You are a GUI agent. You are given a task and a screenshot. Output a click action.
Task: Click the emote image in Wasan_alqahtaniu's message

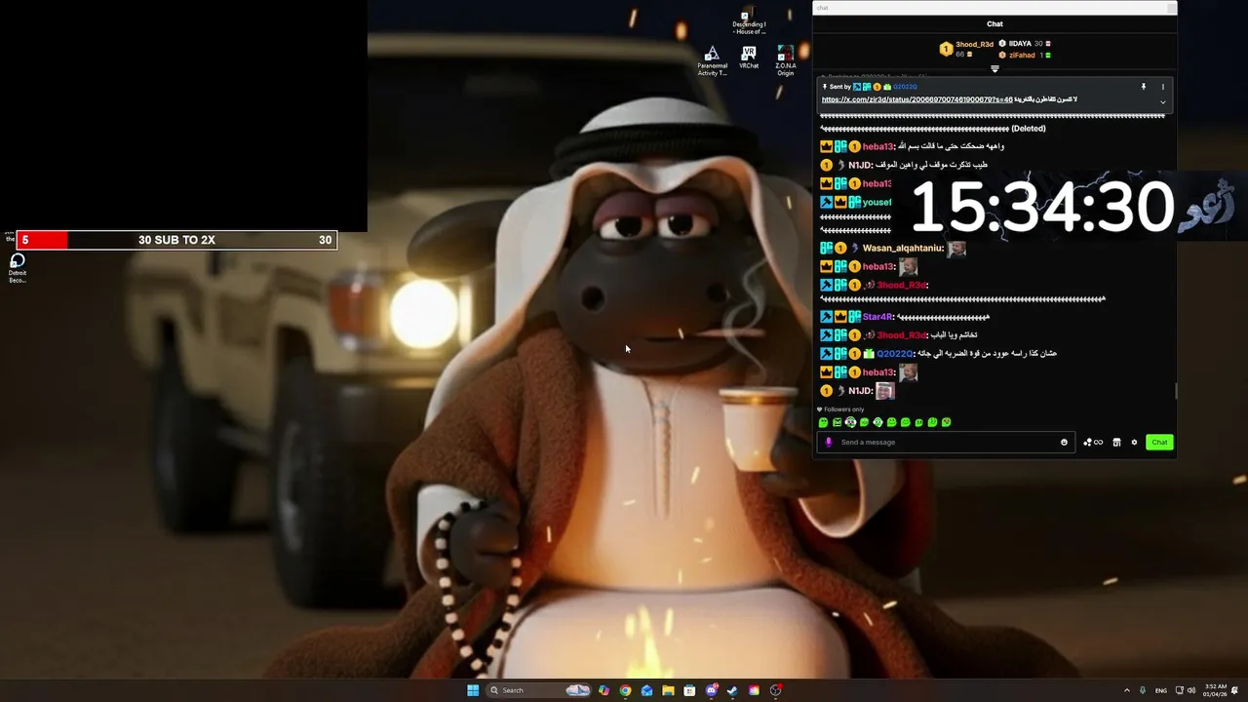pos(956,249)
